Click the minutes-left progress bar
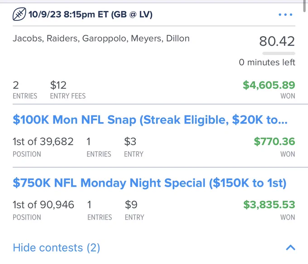Image resolution: width=308 pixels, height=264 pixels. pos(279,53)
